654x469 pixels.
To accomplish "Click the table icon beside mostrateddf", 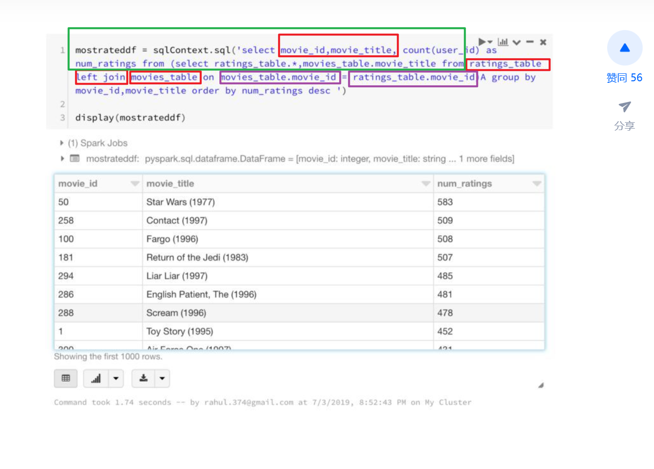I will click(x=75, y=159).
